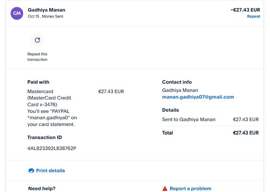Click the Total row label

point(167,133)
